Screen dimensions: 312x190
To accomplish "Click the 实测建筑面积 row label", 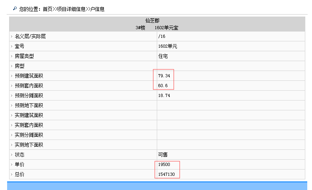I will point(29,115).
